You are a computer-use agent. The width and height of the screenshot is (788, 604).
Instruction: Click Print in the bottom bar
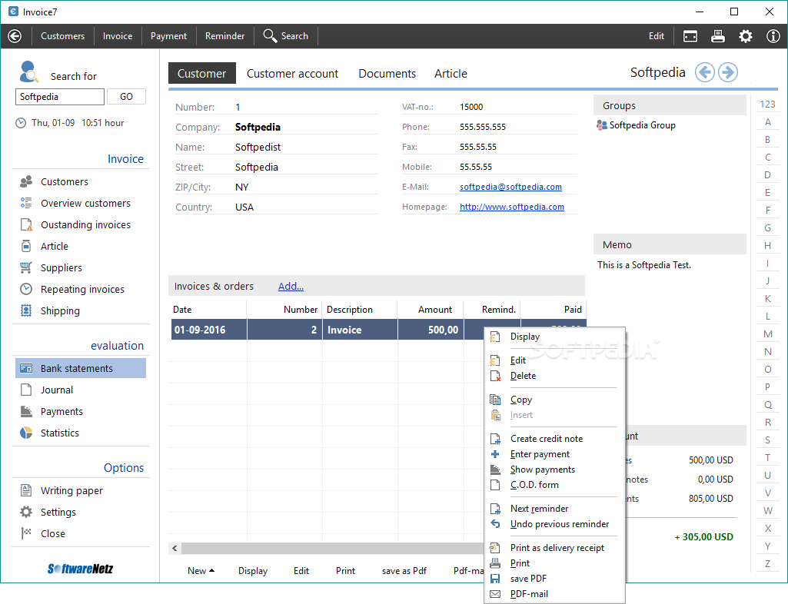[345, 571]
